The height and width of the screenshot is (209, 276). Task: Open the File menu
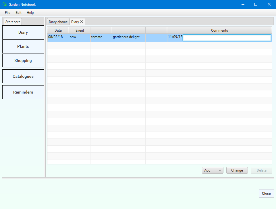point(7,13)
